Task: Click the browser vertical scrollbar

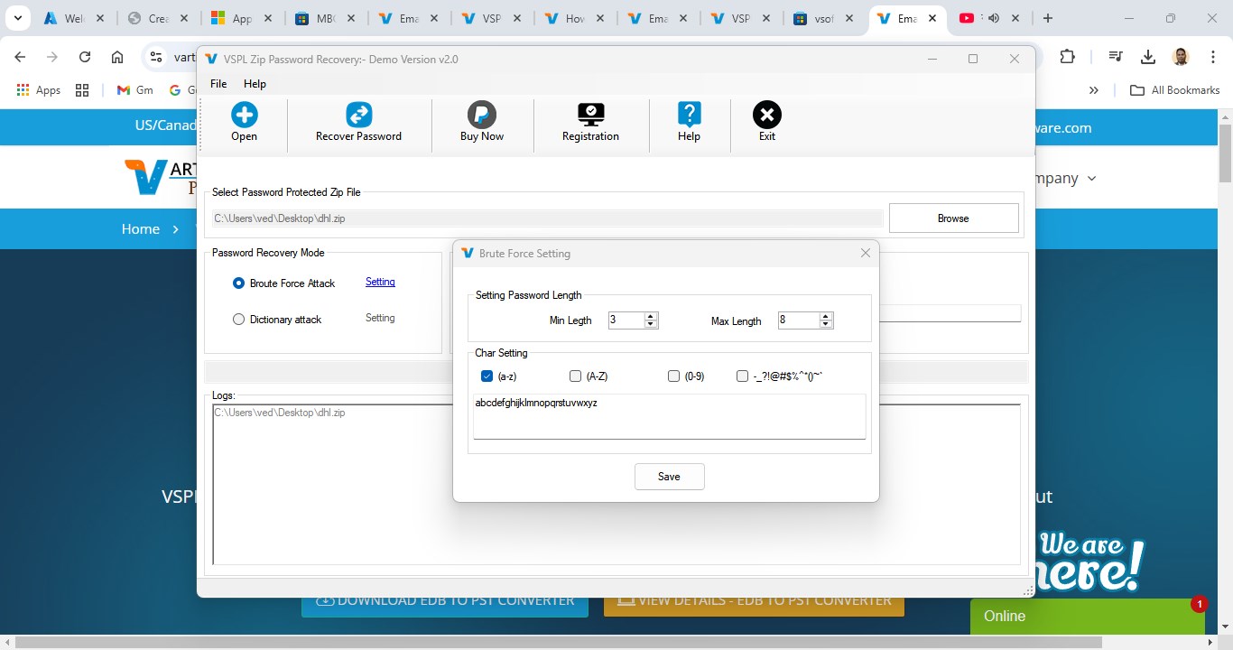Action: point(1225,153)
